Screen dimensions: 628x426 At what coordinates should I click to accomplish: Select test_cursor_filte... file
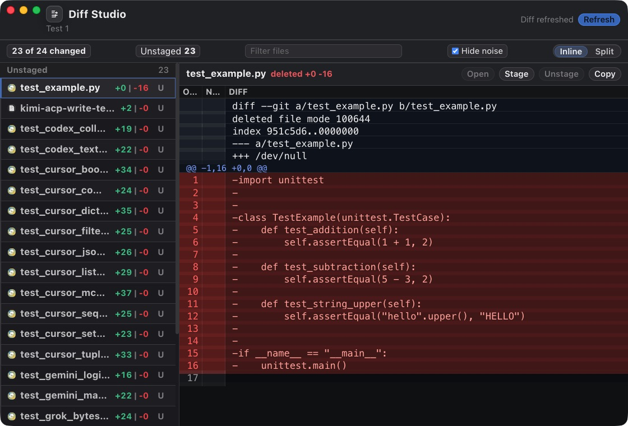pos(88,231)
